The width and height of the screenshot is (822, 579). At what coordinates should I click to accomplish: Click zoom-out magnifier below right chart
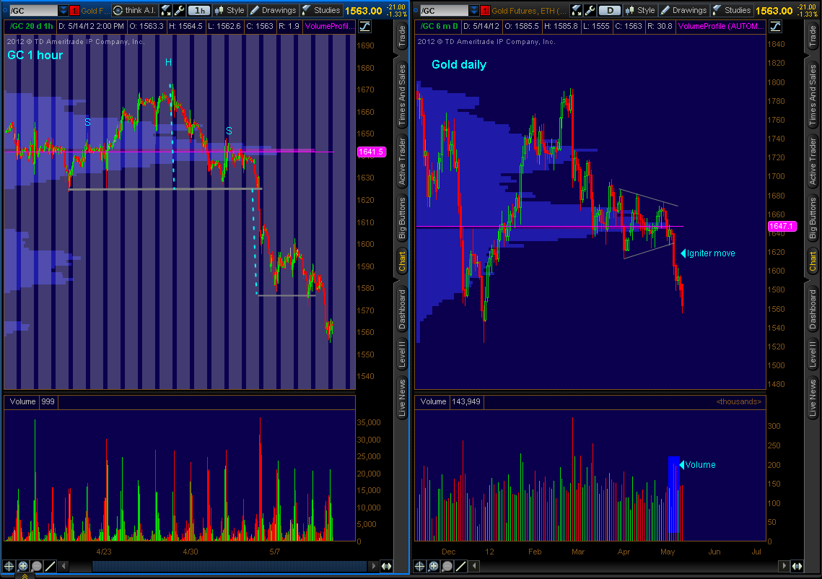tap(447, 567)
